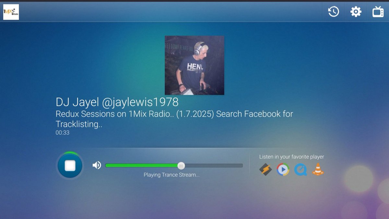Click the Redux Sessions track title text
The image size is (389, 219).
pyautogui.click(x=174, y=119)
